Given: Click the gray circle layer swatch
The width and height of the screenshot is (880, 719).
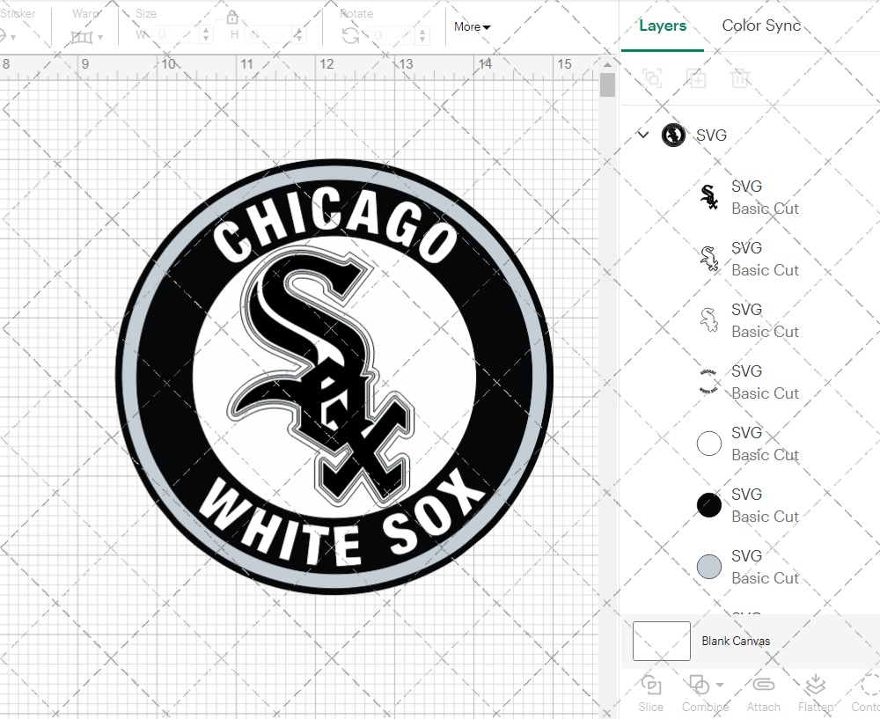Looking at the screenshot, I should pyautogui.click(x=708, y=567).
